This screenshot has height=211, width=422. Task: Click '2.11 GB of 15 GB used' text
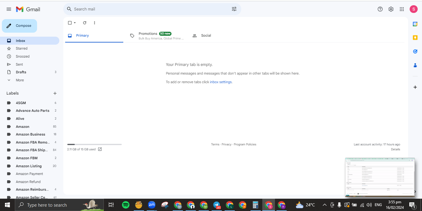click(81, 149)
